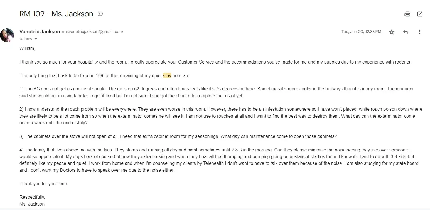Toggle the importance marker beside the subject
This screenshot has width=430, height=210.
click(100, 14)
